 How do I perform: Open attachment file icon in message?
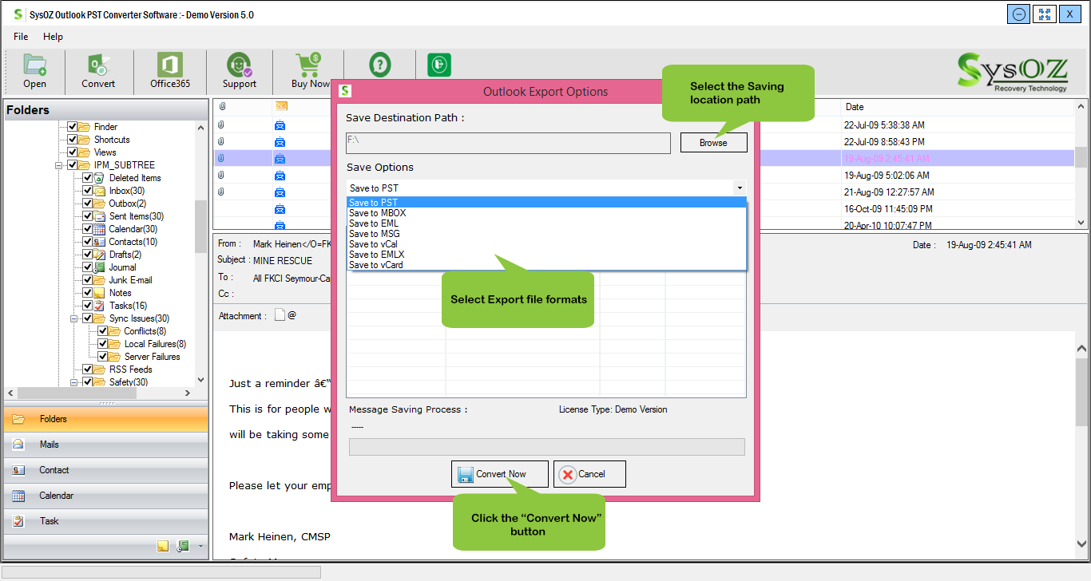(x=280, y=315)
